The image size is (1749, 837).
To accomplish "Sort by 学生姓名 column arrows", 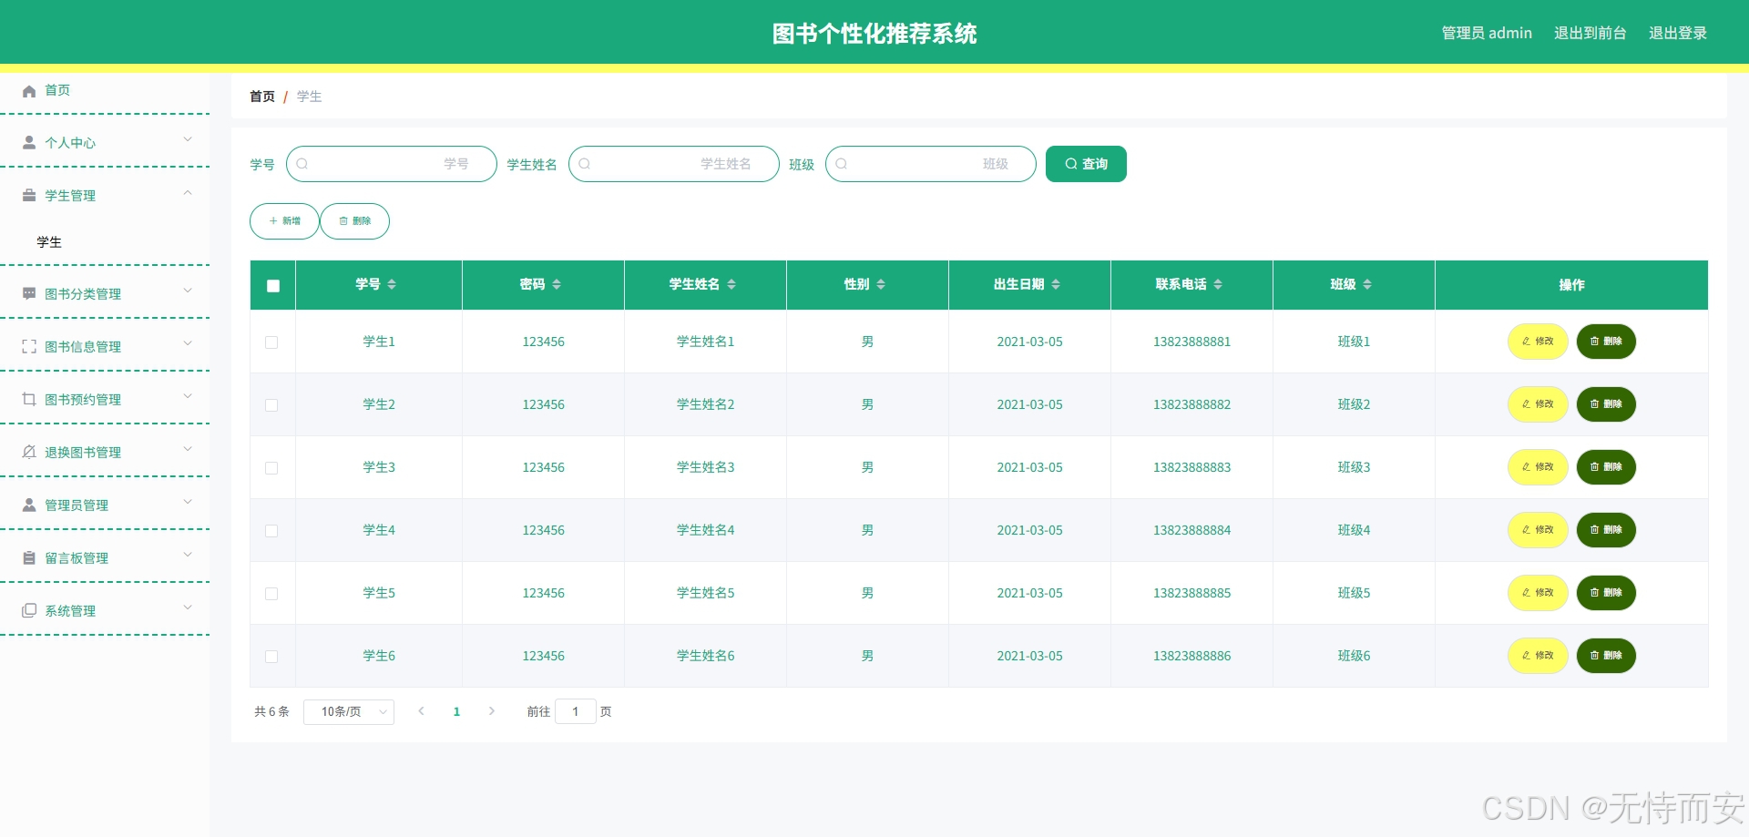I will point(731,284).
